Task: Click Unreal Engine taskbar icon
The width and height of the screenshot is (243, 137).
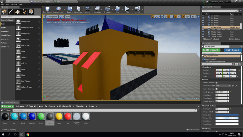Action: click(21, 134)
